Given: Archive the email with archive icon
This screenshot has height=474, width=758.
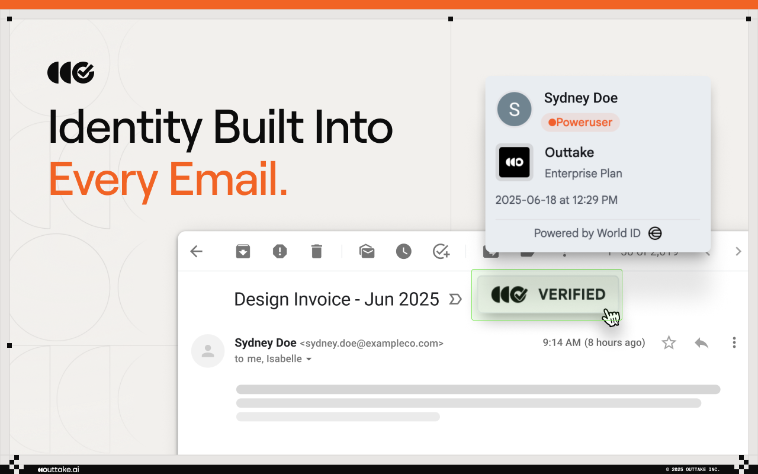Looking at the screenshot, I should tap(243, 251).
